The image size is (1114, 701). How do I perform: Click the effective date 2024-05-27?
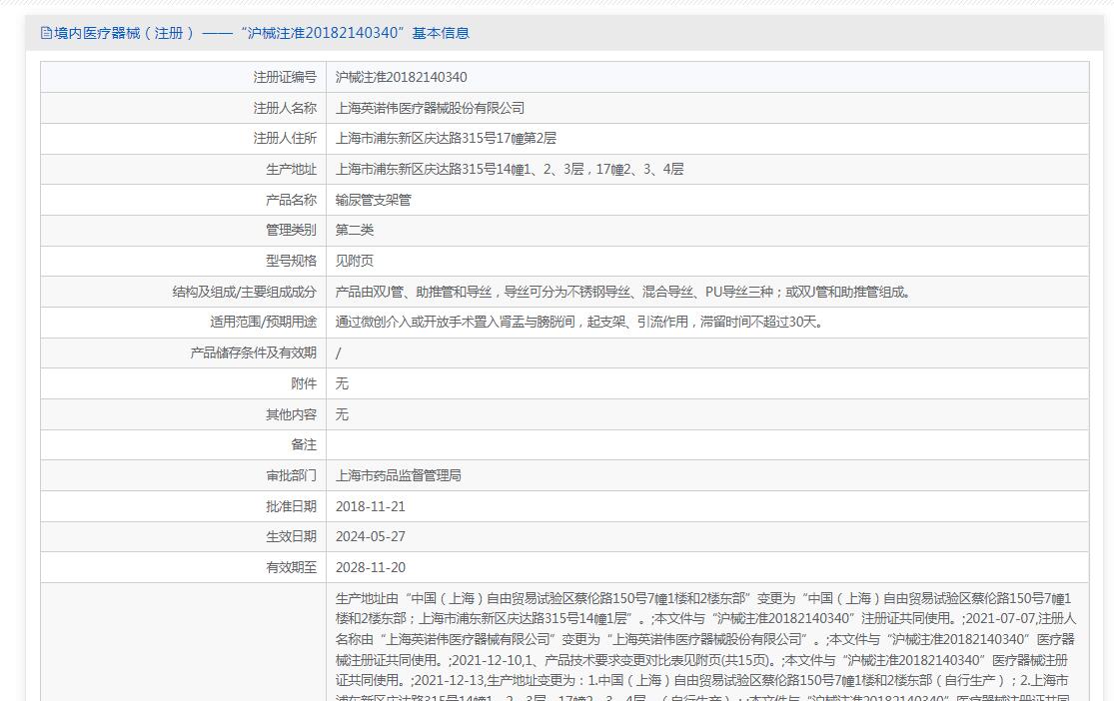click(371, 536)
